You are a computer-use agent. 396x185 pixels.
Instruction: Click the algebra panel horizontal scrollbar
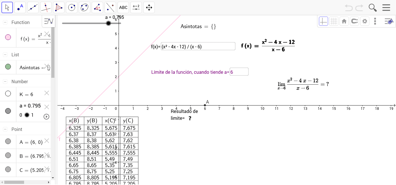14,182
